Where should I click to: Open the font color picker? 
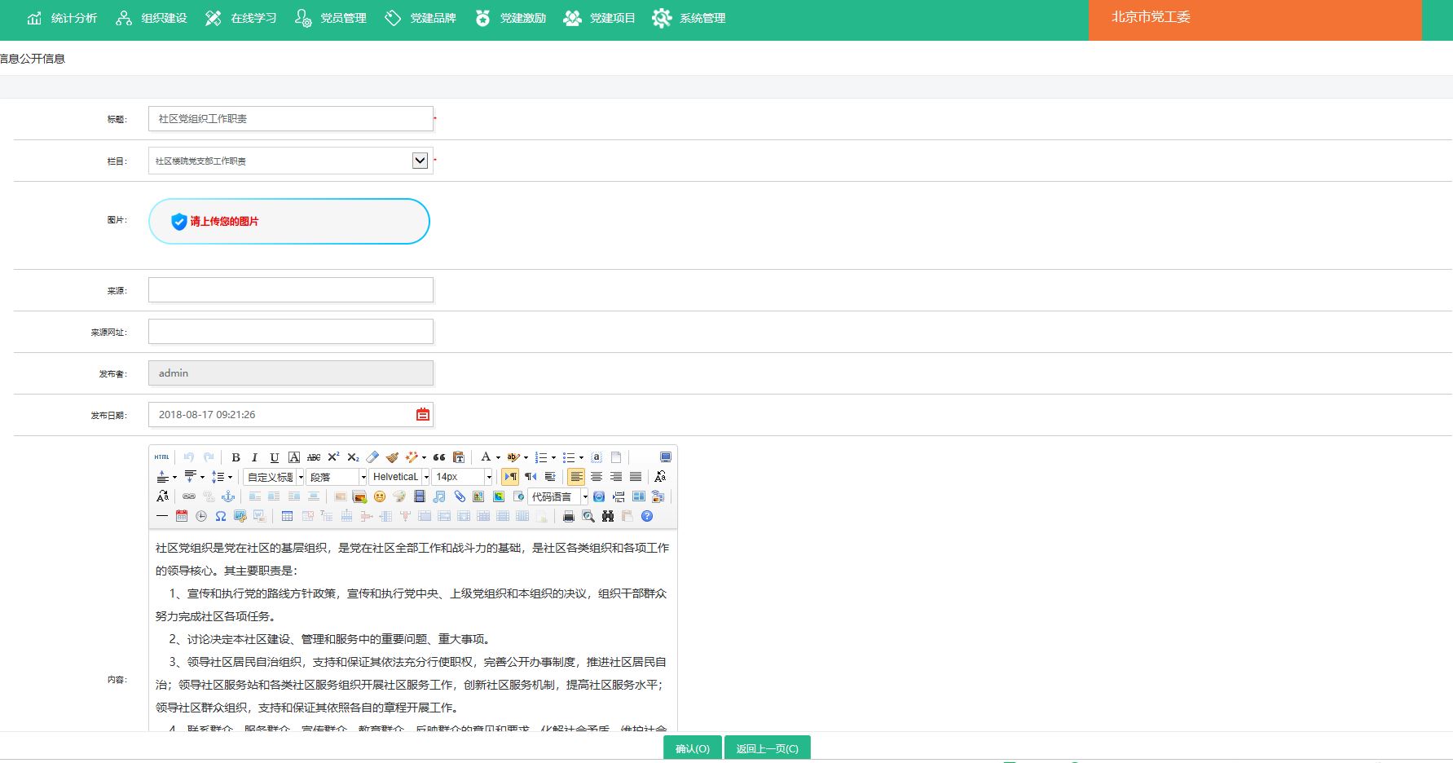click(486, 457)
